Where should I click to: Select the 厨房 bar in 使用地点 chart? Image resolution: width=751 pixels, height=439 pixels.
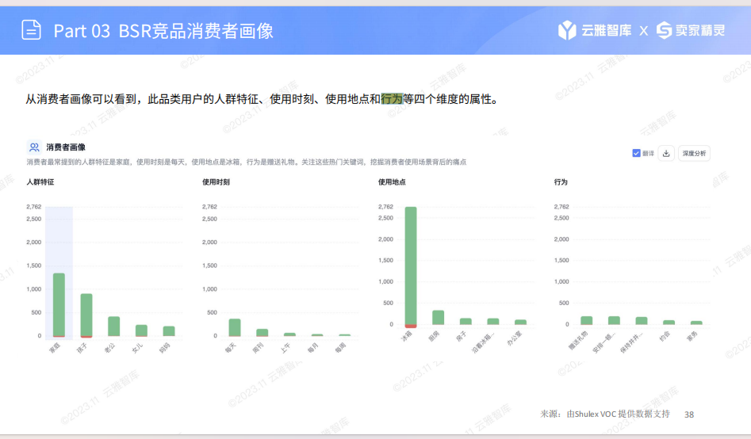(438, 318)
